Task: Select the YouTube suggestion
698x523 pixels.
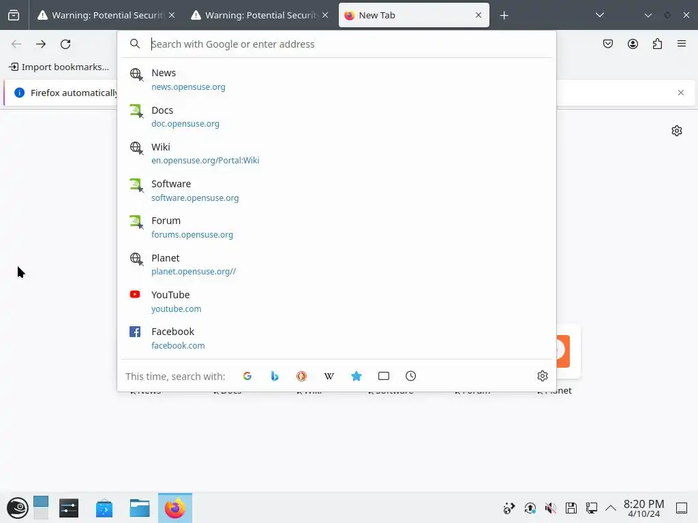Action: [x=337, y=301]
